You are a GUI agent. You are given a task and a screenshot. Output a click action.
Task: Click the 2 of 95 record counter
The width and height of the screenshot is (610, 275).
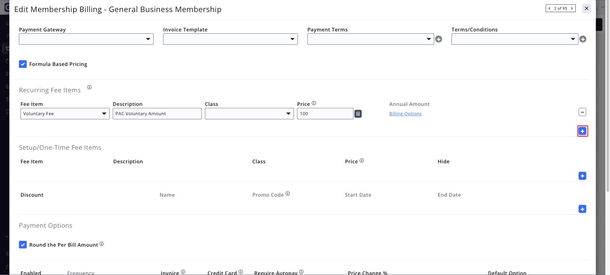(x=561, y=8)
